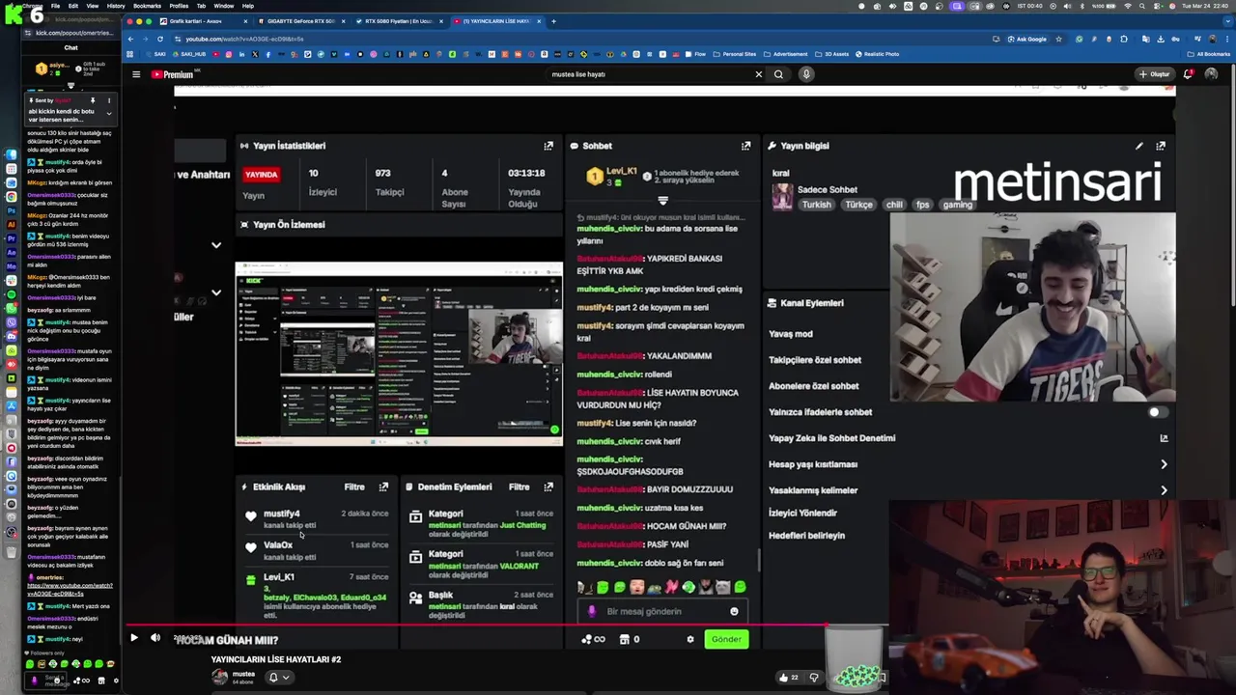This screenshot has height=695, width=1236.
Task: Open YouTube notifications bell
Action: point(1188,74)
